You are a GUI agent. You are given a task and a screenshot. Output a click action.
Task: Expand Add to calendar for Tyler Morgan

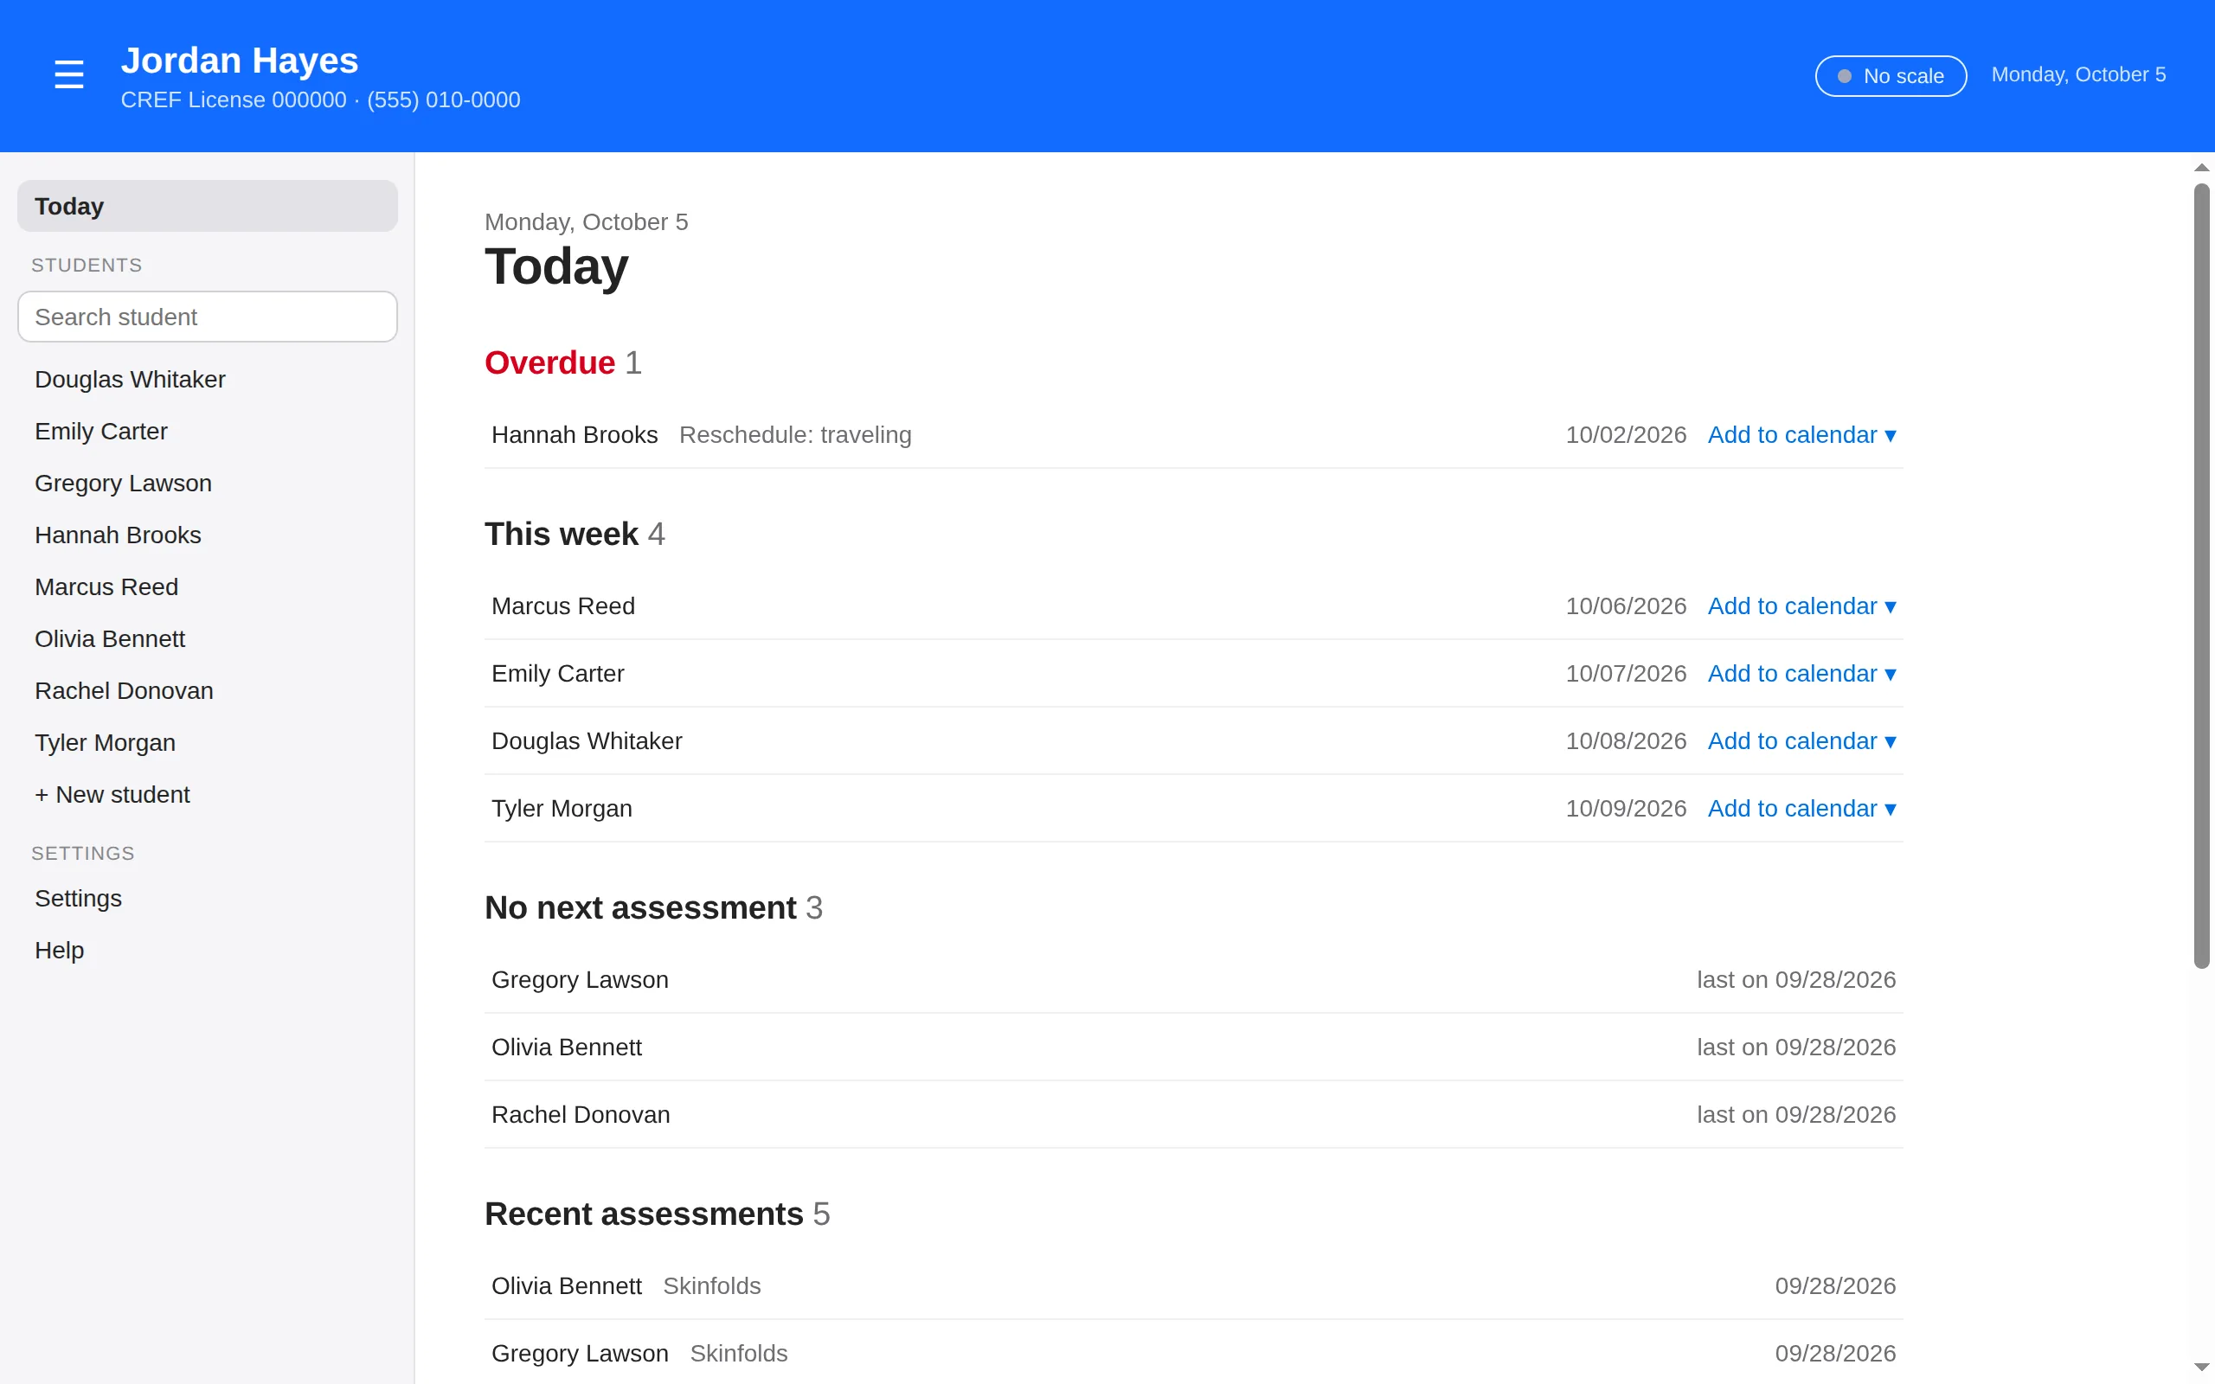click(x=1801, y=808)
